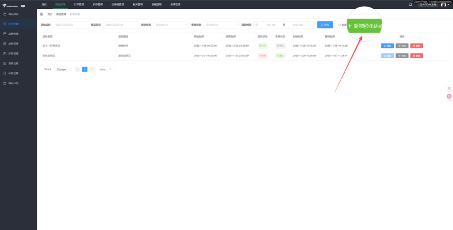Switch to the 财务管理 top menu
The image size is (453, 230).
click(138, 4)
